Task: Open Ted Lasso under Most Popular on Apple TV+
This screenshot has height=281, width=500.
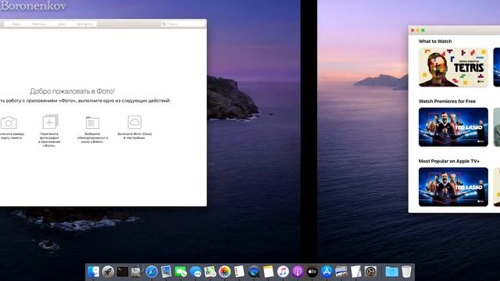Action: pos(453,187)
